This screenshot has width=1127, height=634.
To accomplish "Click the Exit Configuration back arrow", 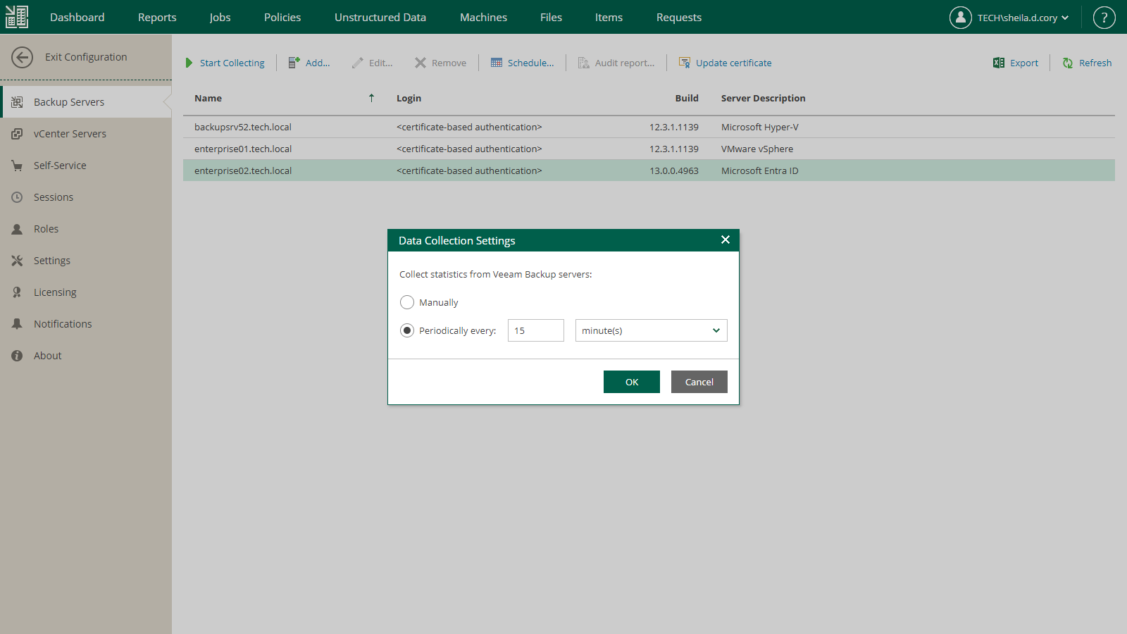I will coord(22,57).
